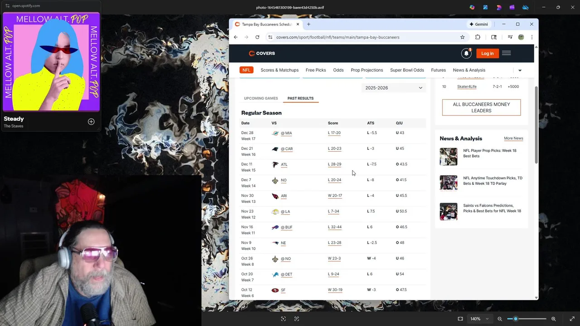Click All Buccaneers Money Leaders button
Viewport: 580px width, 326px height.
(x=481, y=107)
